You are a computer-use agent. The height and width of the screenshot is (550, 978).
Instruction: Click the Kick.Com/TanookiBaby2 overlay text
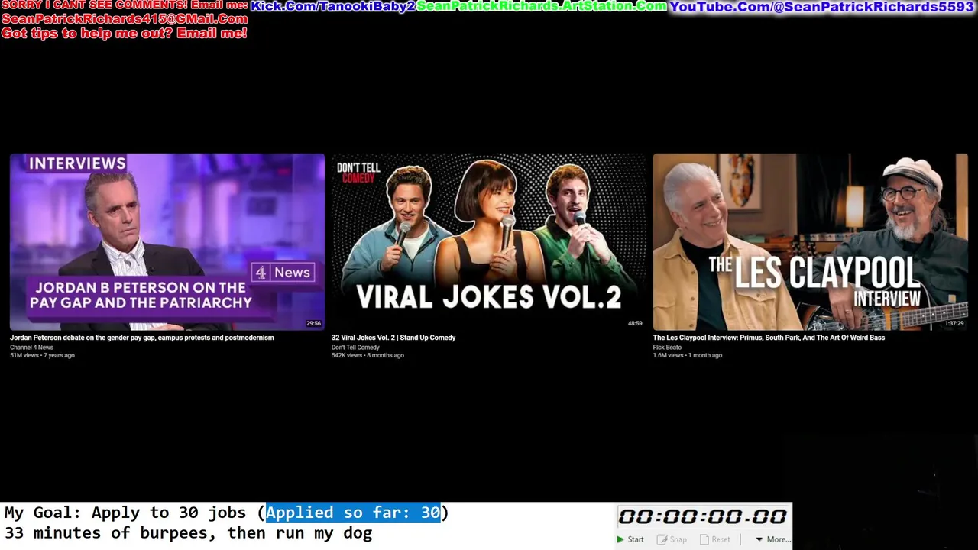point(332,6)
